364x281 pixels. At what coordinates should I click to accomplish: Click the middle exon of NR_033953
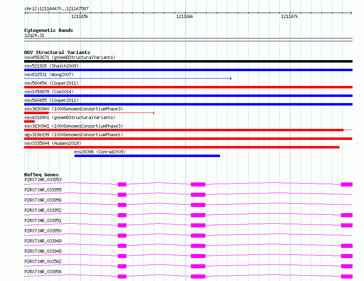[x=198, y=184]
